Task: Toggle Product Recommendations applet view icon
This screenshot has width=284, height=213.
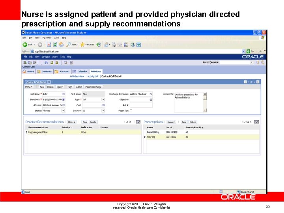Action: tap(138, 122)
